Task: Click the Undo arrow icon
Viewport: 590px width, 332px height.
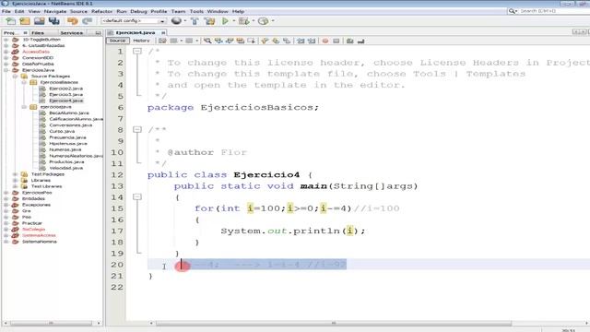Action: coord(72,21)
